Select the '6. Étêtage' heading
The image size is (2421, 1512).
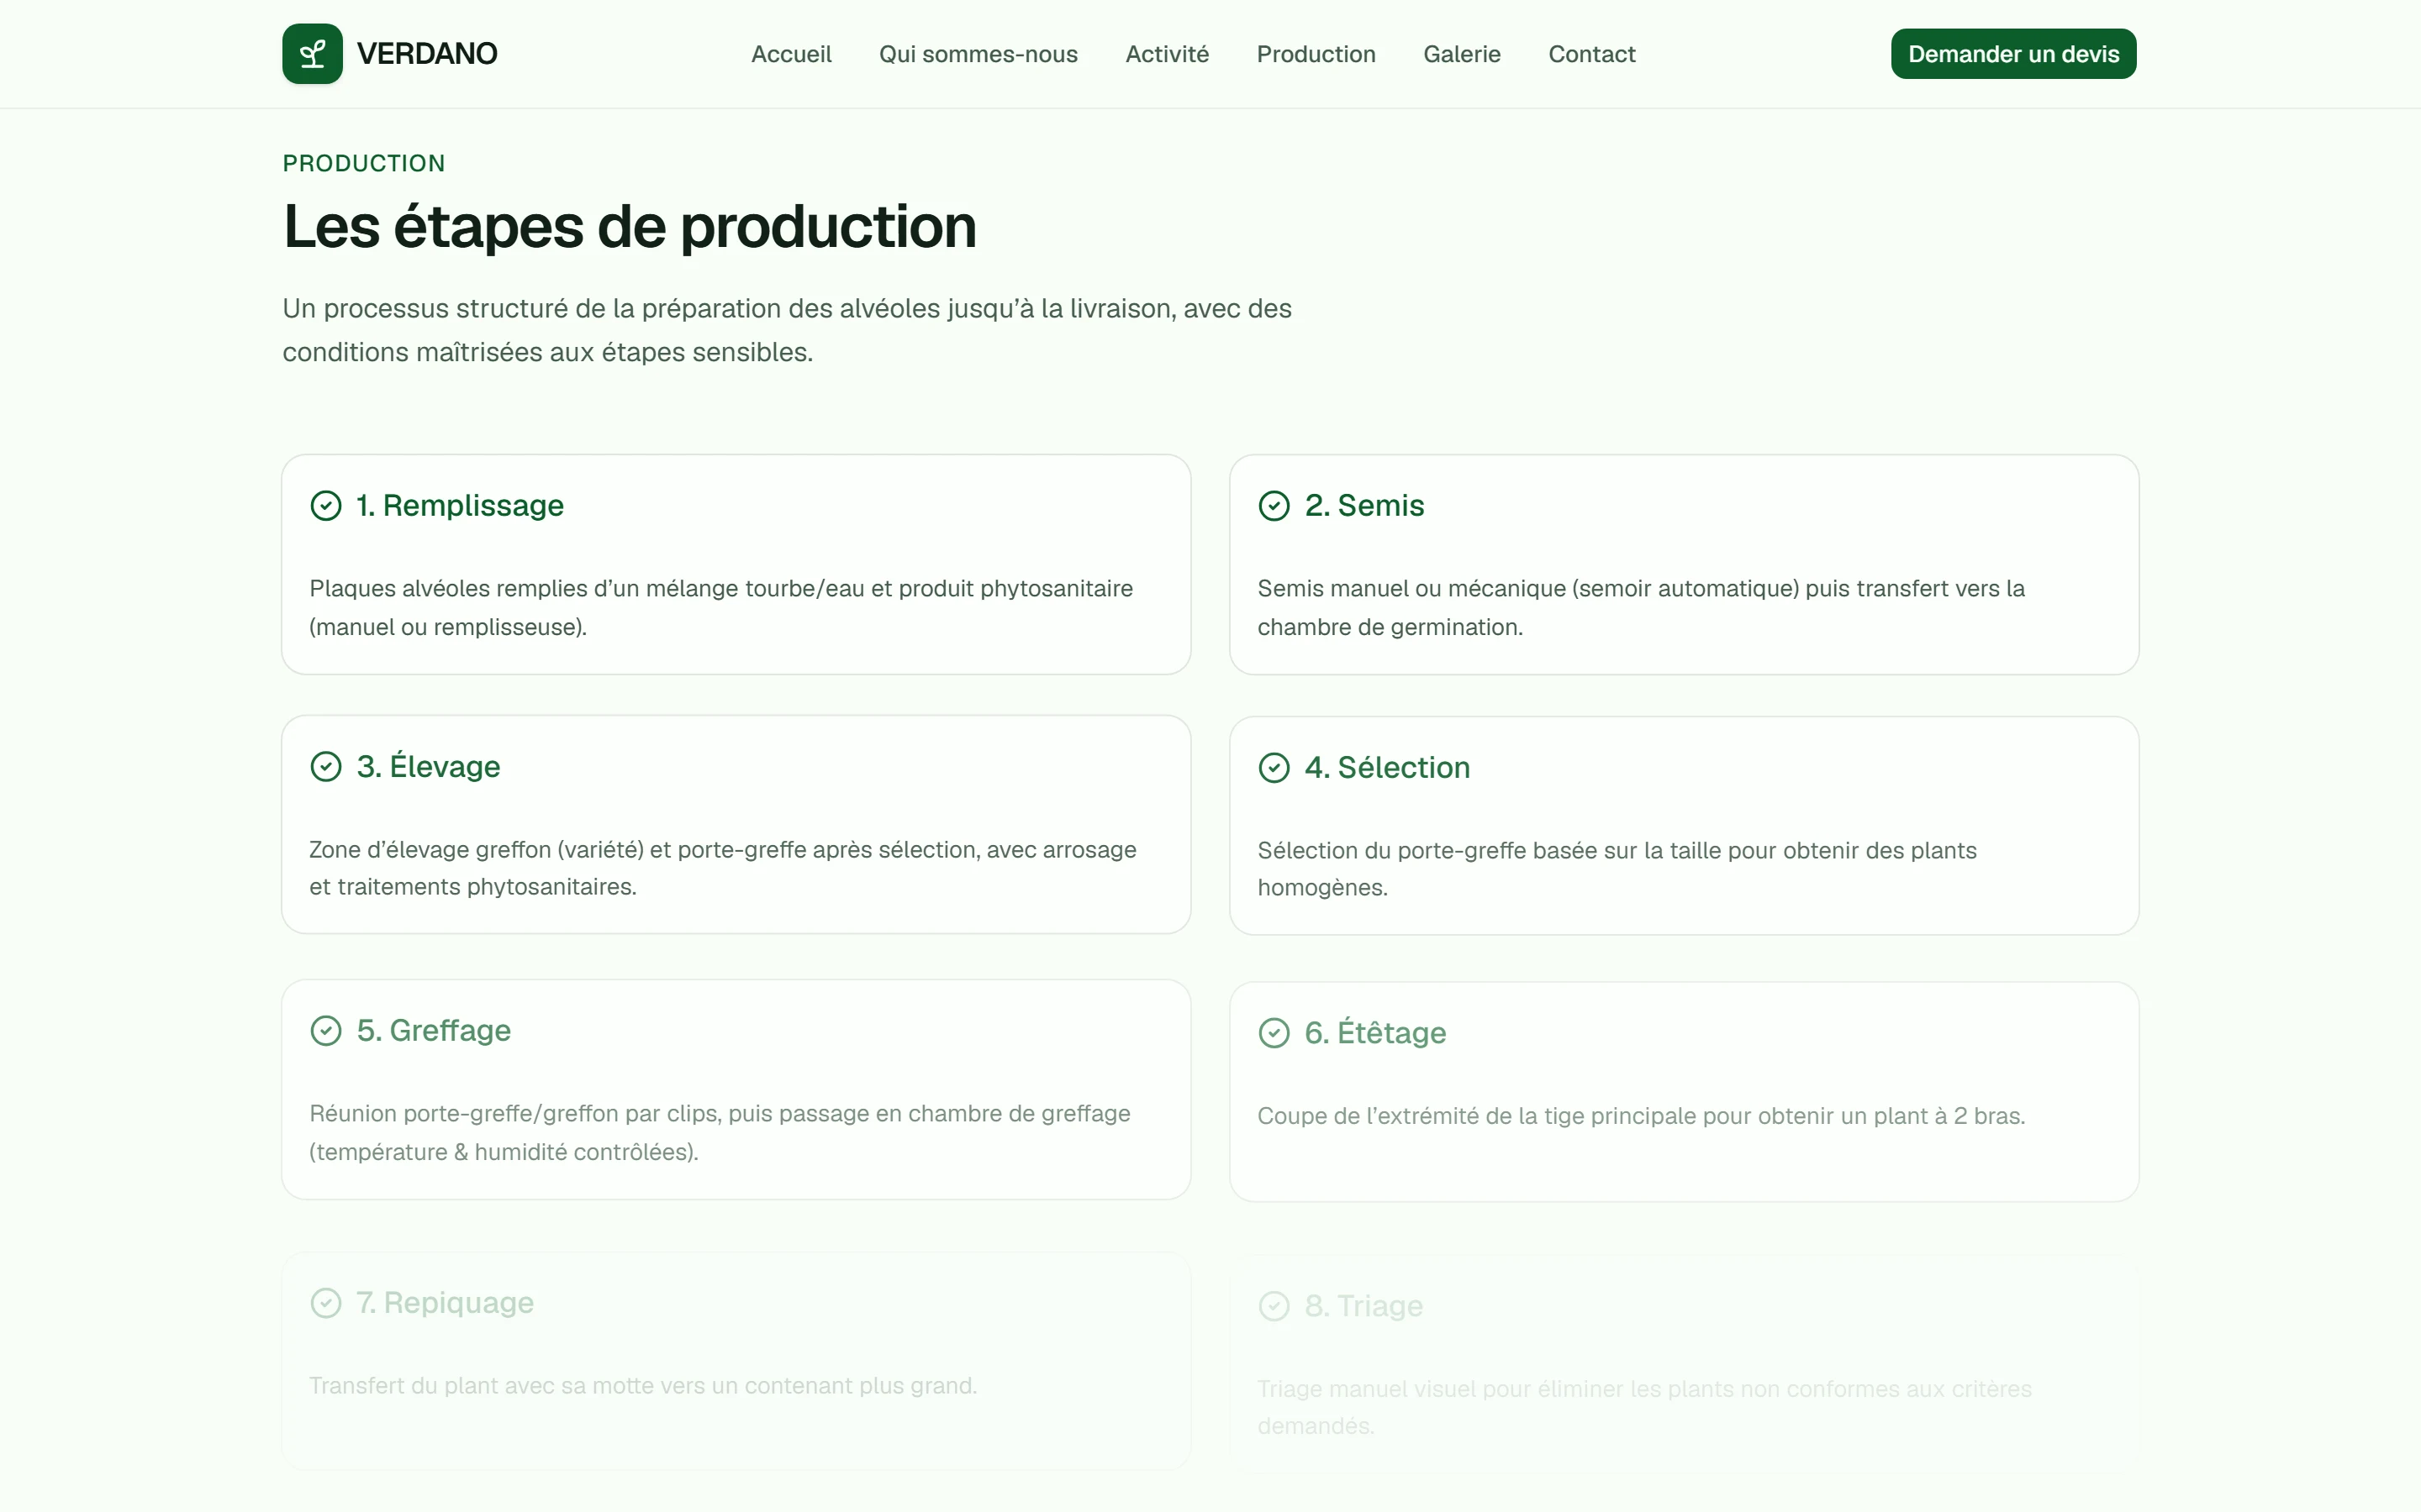coord(1375,1032)
